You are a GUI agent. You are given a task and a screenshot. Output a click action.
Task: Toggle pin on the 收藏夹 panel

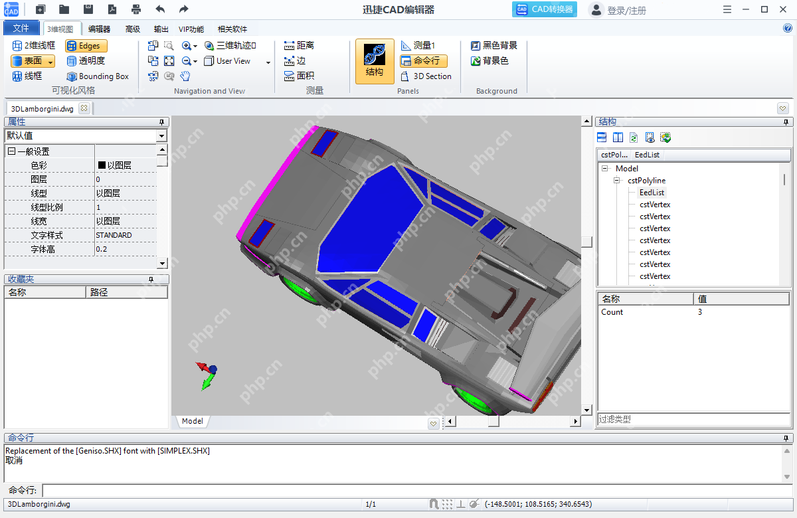click(x=151, y=280)
